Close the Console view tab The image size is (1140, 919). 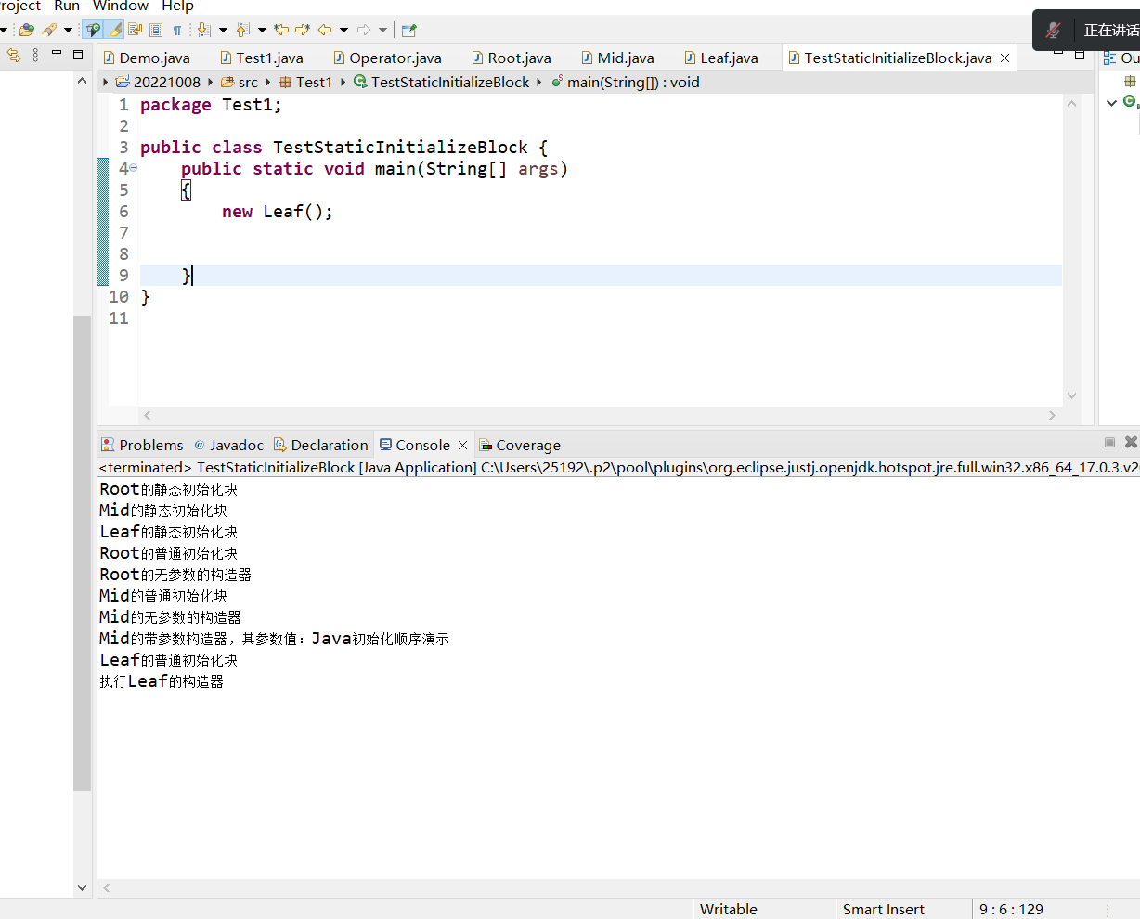click(462, 445)
